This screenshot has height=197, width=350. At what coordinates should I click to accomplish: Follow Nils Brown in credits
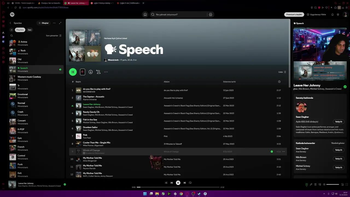(339, 159)
